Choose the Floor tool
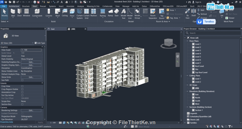The width and height of the screenshot is (242, 129). pyautogui.click(x=72, y=13)
